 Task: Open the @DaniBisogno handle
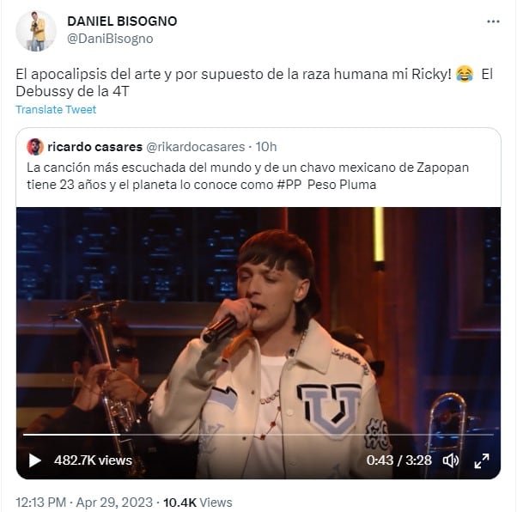click(x=110, y=39)
